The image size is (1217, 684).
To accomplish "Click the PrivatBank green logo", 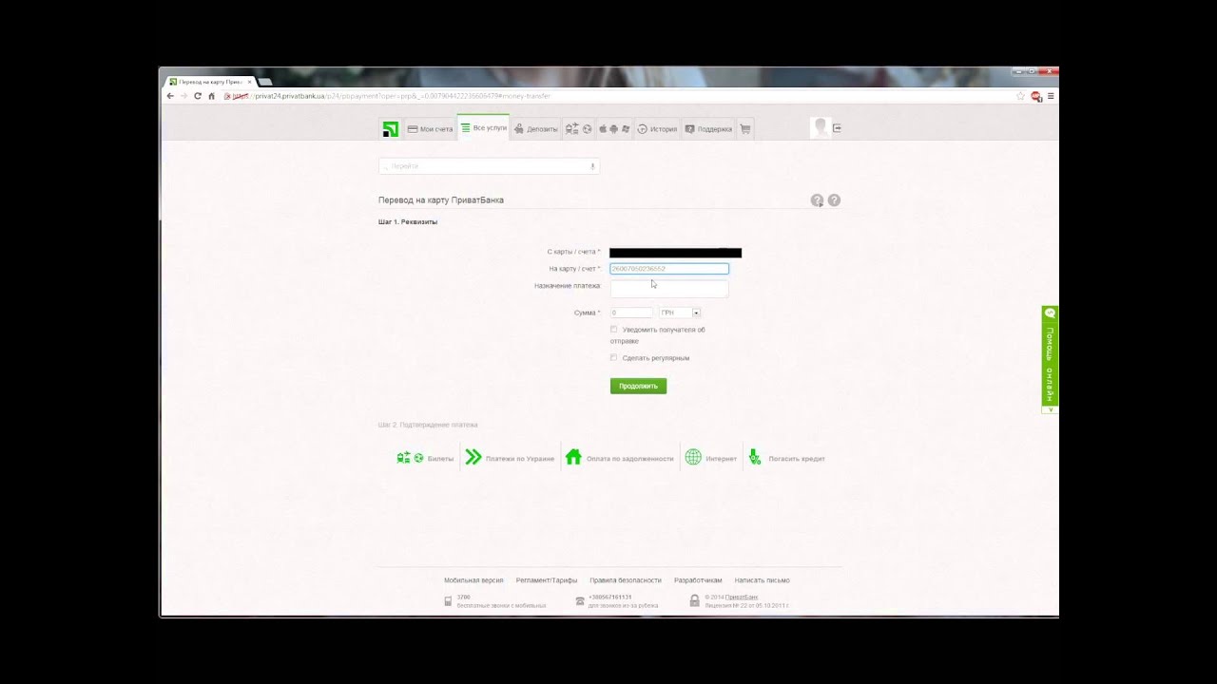I will tap(390, 129).
